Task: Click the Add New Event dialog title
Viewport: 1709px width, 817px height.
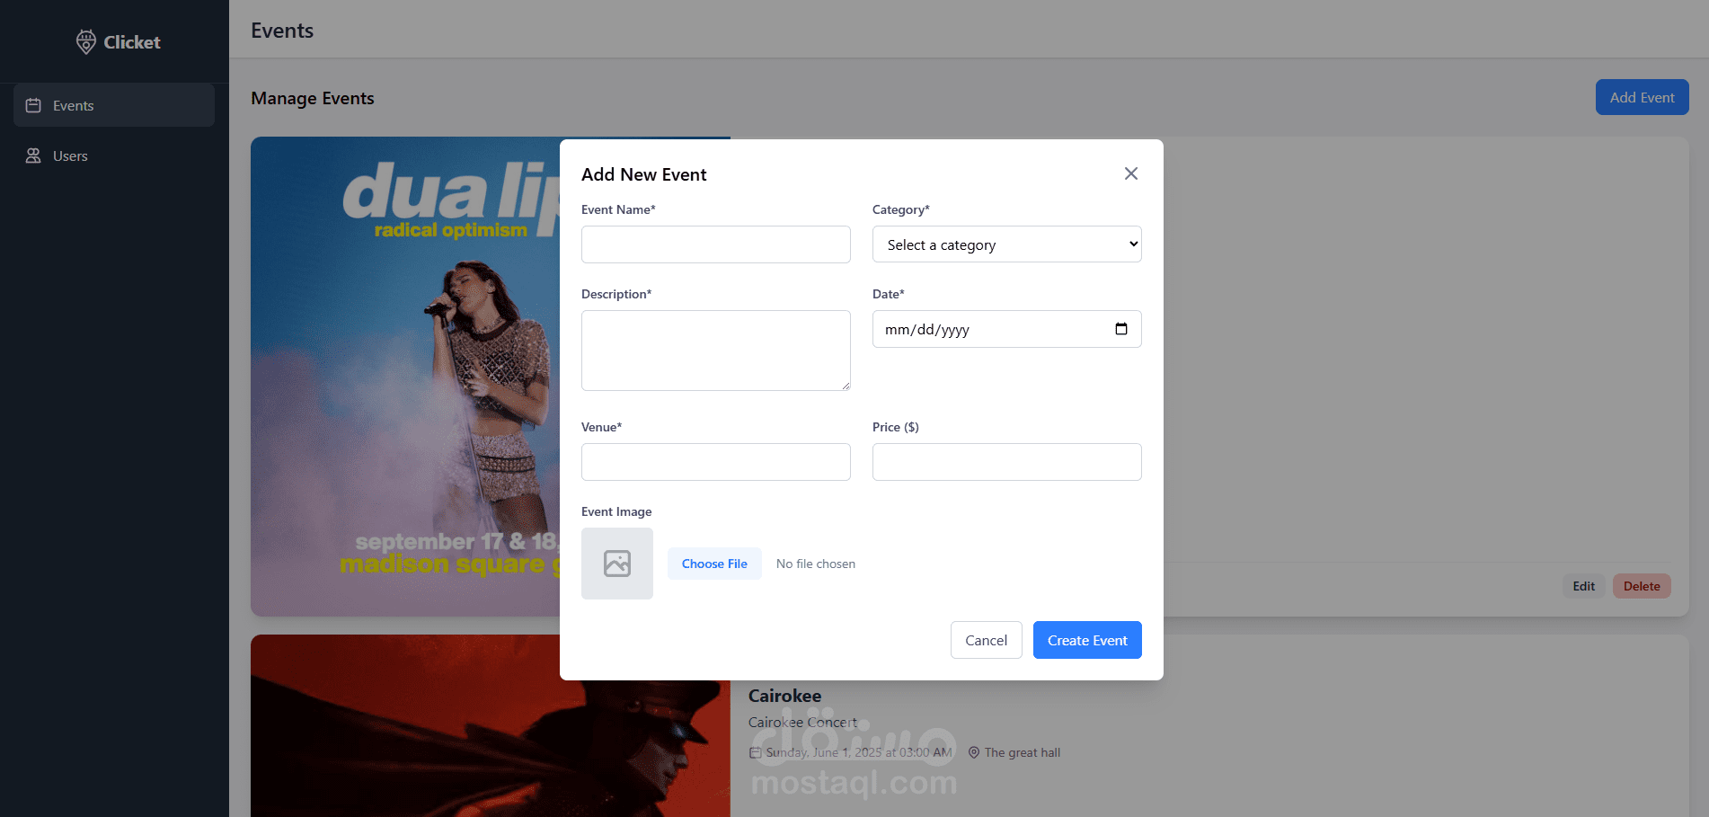Action: [x=644, y=174]
